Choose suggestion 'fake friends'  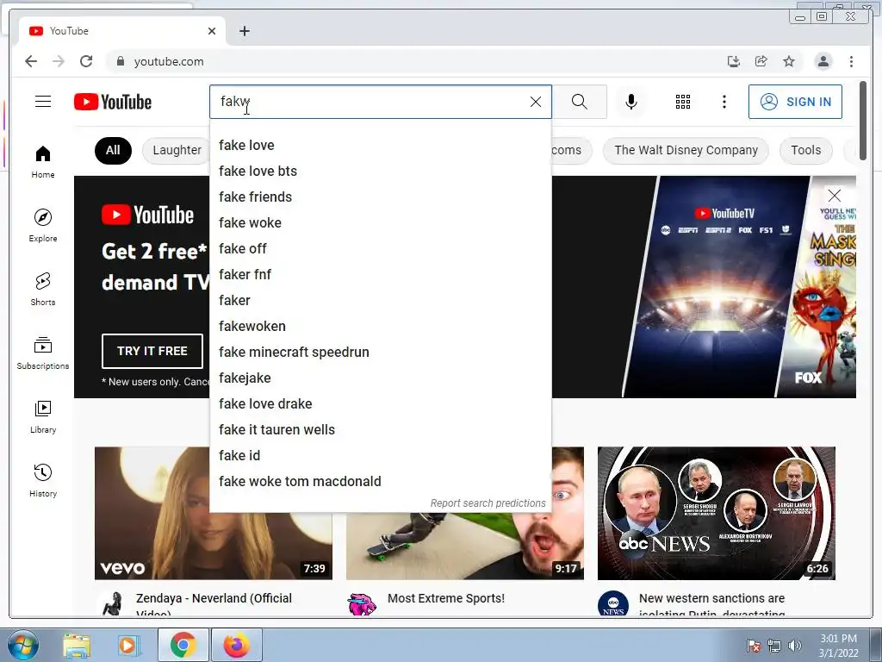click(x=380, y=197)
